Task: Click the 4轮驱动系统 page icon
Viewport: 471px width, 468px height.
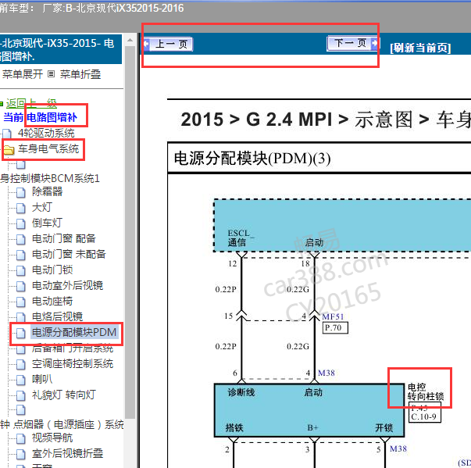Action: [7, 134]
